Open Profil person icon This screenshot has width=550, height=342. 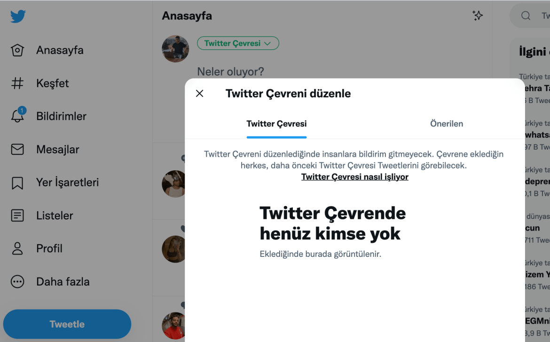pos(17,248)
